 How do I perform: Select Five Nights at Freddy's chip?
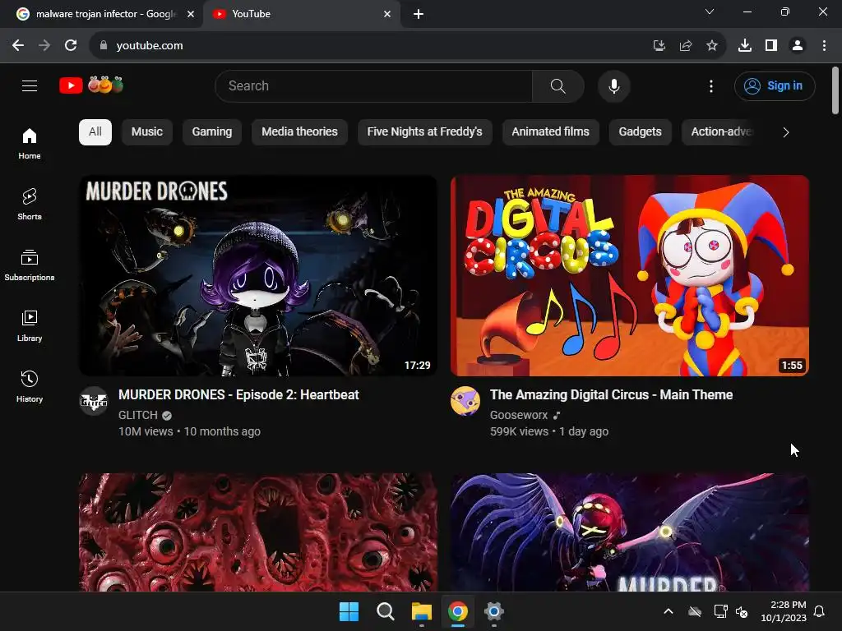425,132
